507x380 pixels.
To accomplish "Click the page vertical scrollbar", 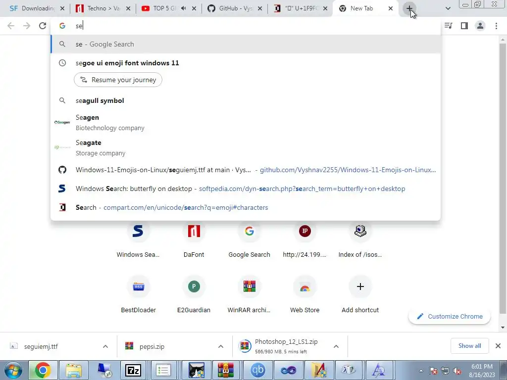I will [x=503, y=178].
